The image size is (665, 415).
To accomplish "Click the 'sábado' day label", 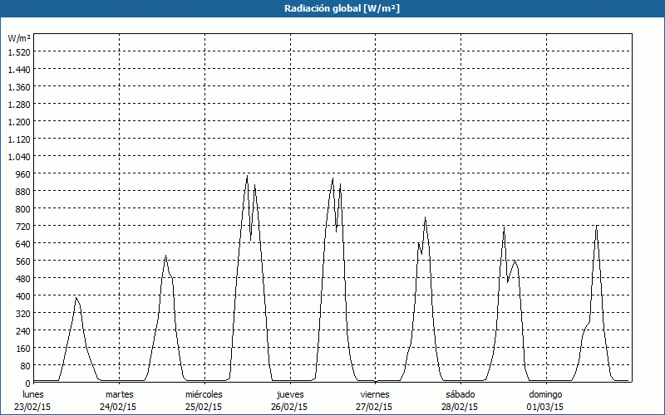I will click(x=461, y=394).
